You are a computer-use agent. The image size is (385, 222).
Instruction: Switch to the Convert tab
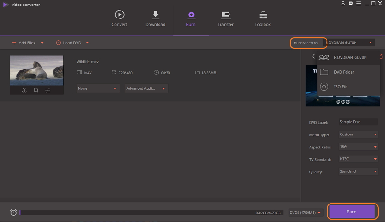point(120,18)
